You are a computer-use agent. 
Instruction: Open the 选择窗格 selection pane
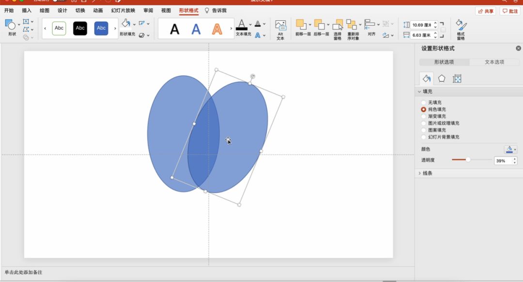point(338,30)
